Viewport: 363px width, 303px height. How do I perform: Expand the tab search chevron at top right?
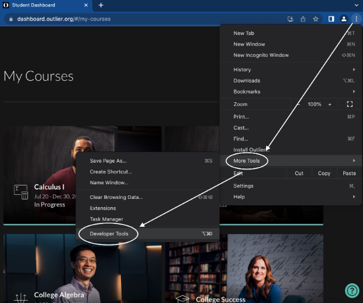point(357,5)
